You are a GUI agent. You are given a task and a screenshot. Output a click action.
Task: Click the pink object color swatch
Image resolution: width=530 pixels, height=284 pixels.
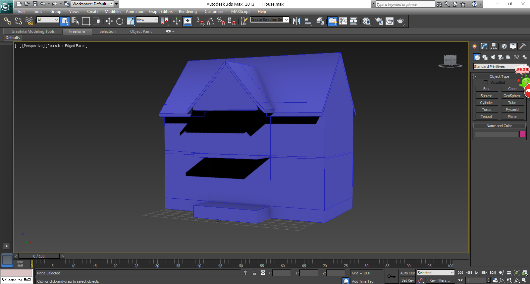click(522, 134)
